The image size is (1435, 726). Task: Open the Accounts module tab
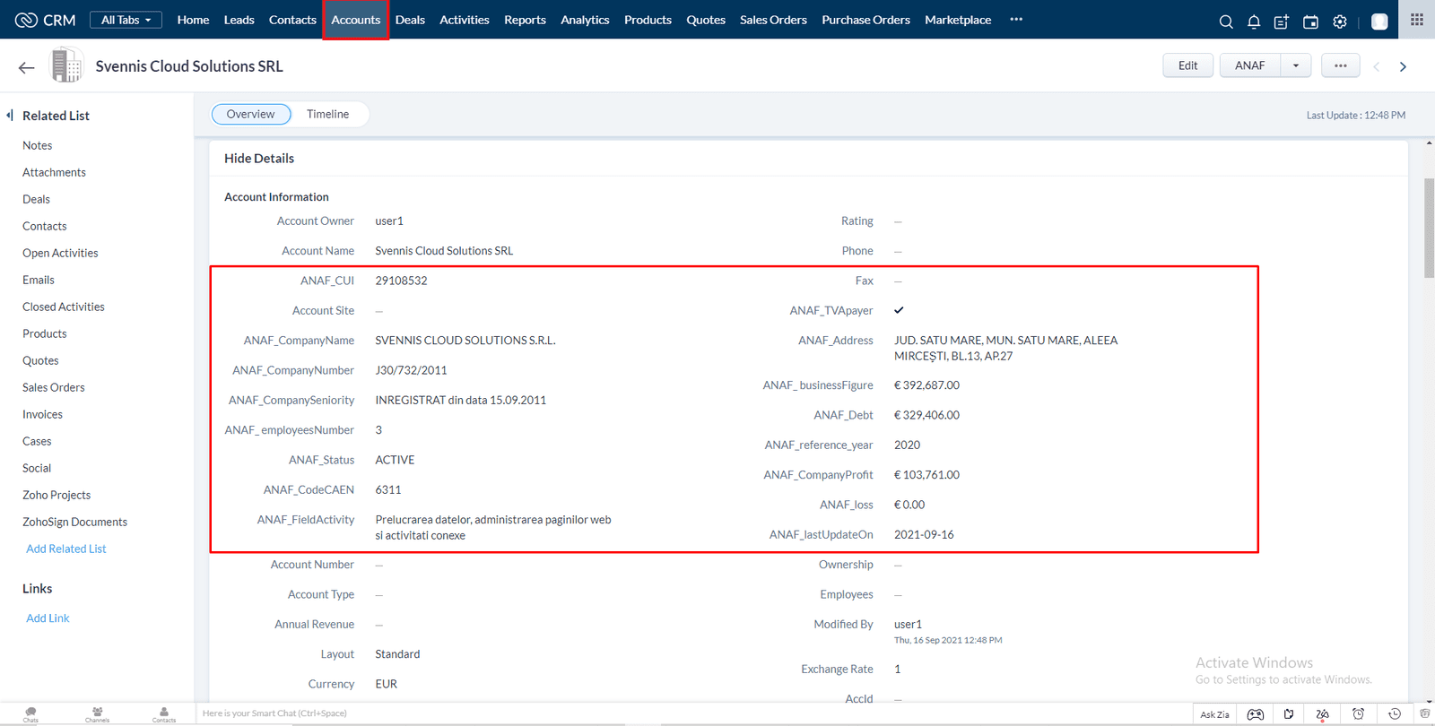point(356,20)
